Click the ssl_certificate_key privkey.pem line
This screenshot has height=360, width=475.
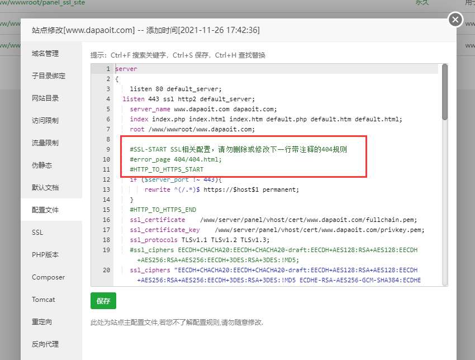pos(277,230)
